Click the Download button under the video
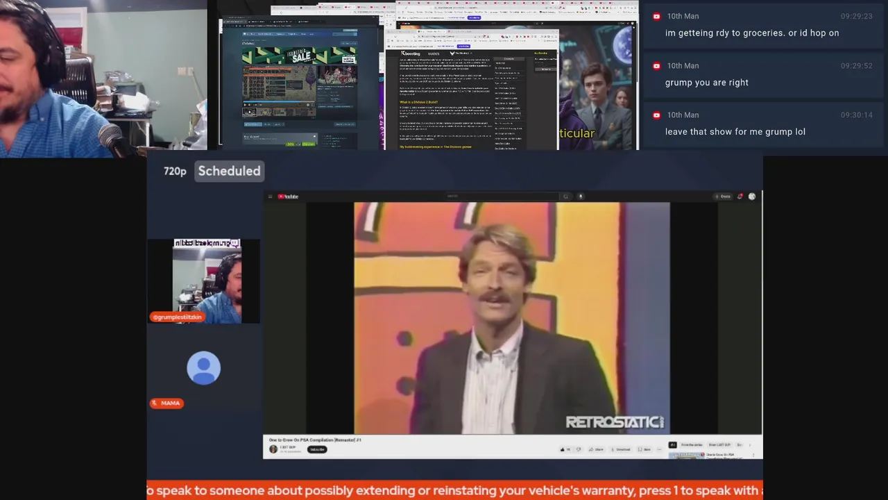The image size is (888, 500). click(621, 449)
